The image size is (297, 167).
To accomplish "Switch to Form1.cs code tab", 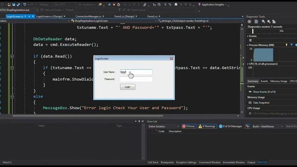I will pyautogui.click(x=152, y=17).
